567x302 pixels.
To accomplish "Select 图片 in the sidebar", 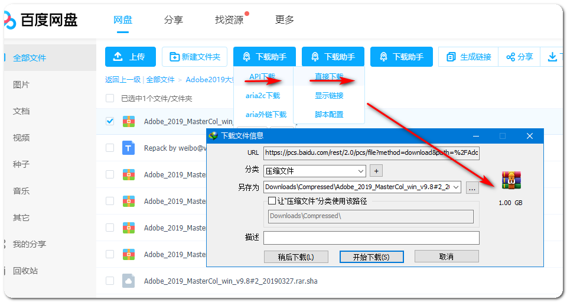I will (x=21, y=85).
